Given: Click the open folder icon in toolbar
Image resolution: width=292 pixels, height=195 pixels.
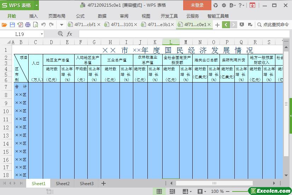Looking at the screenshot, I should click(x=4, y=25).
